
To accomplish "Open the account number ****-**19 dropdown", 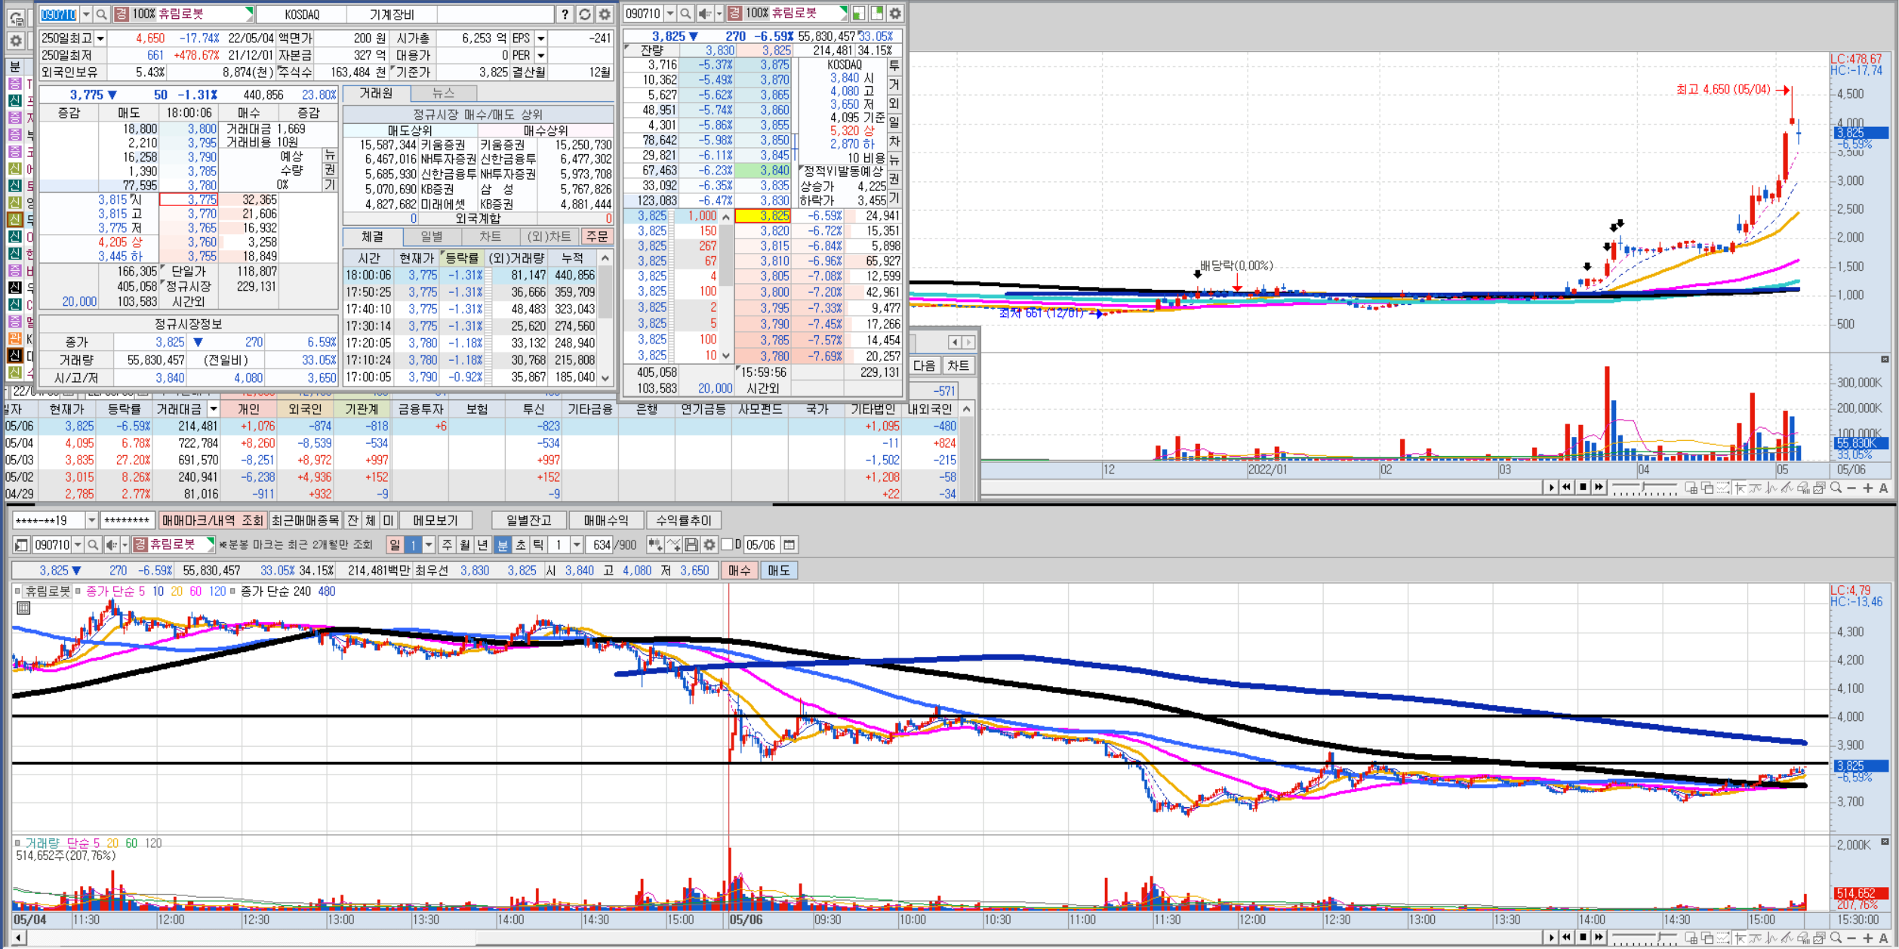I will tap(91, 521).
